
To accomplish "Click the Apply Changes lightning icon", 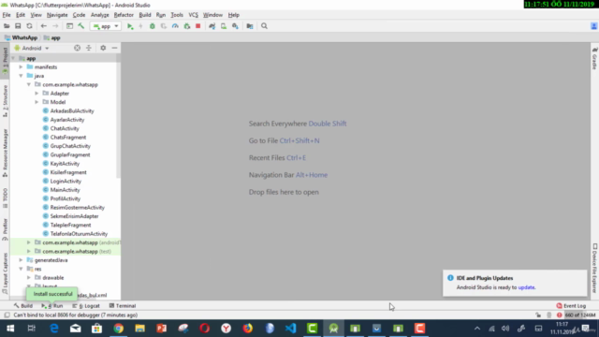I will pyautogui.click(x=140, y=26).
